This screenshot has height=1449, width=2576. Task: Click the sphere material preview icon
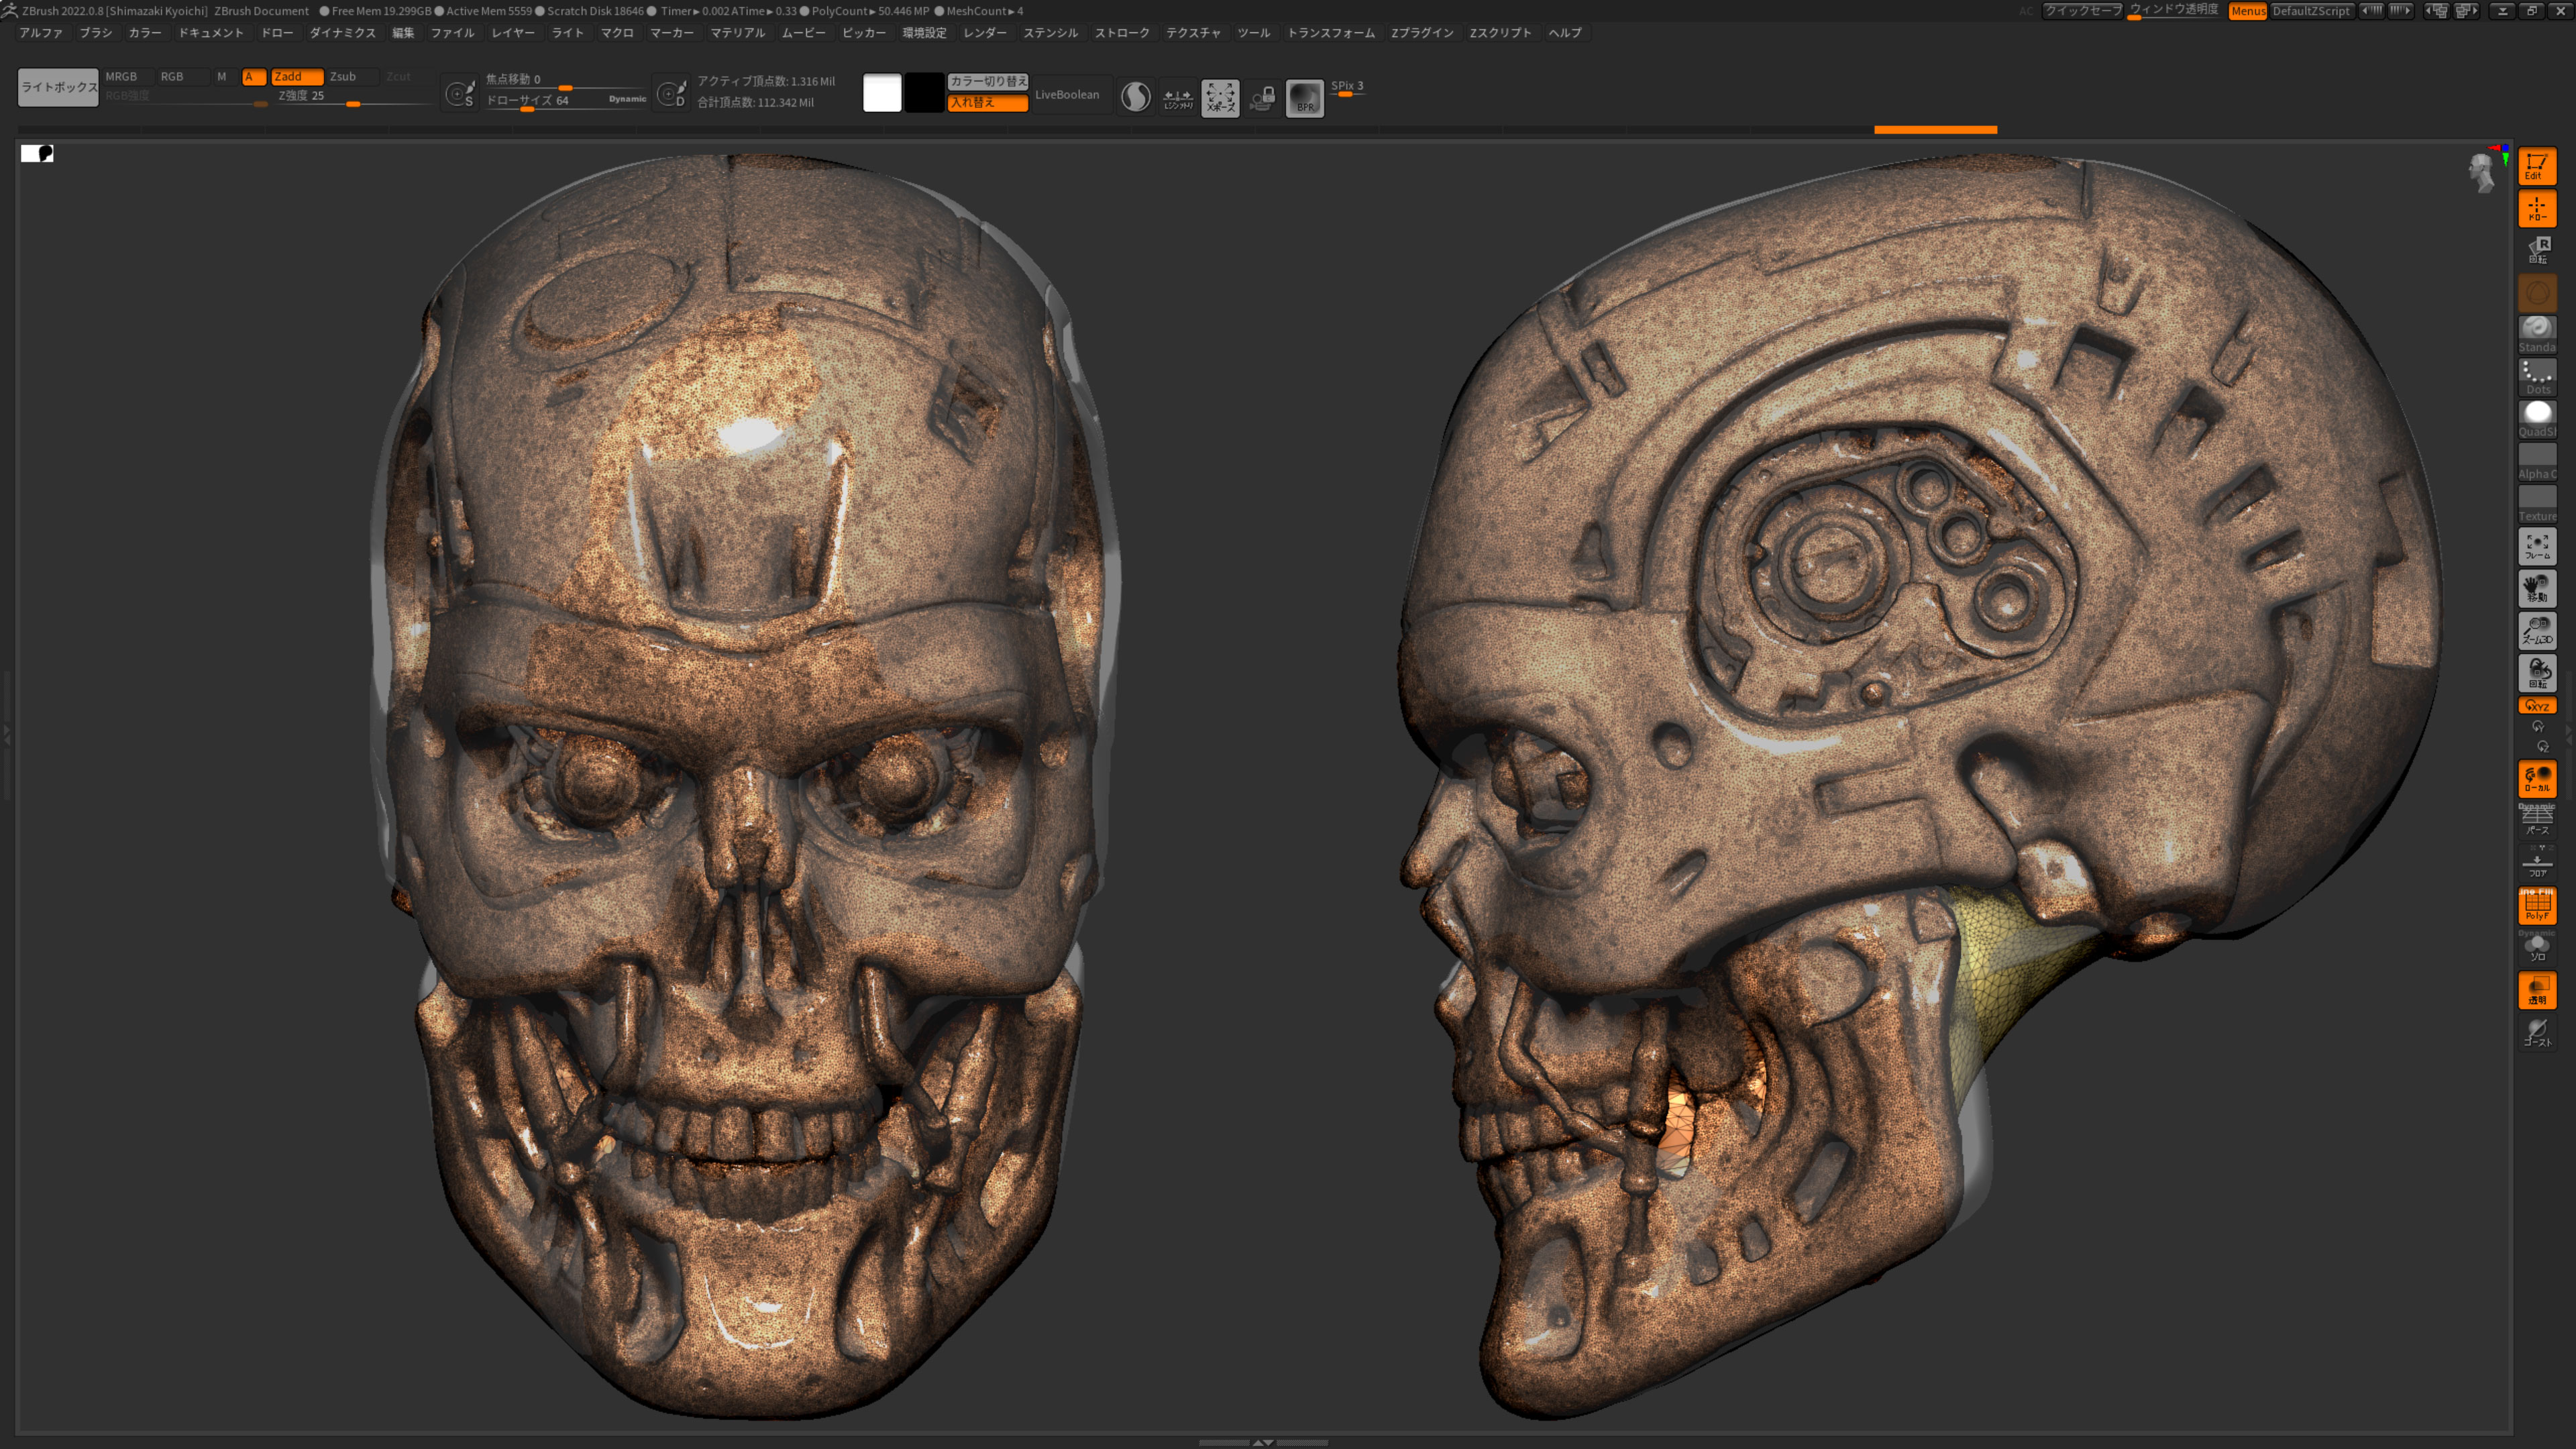pyautogui.click(x=1135, y=97)
